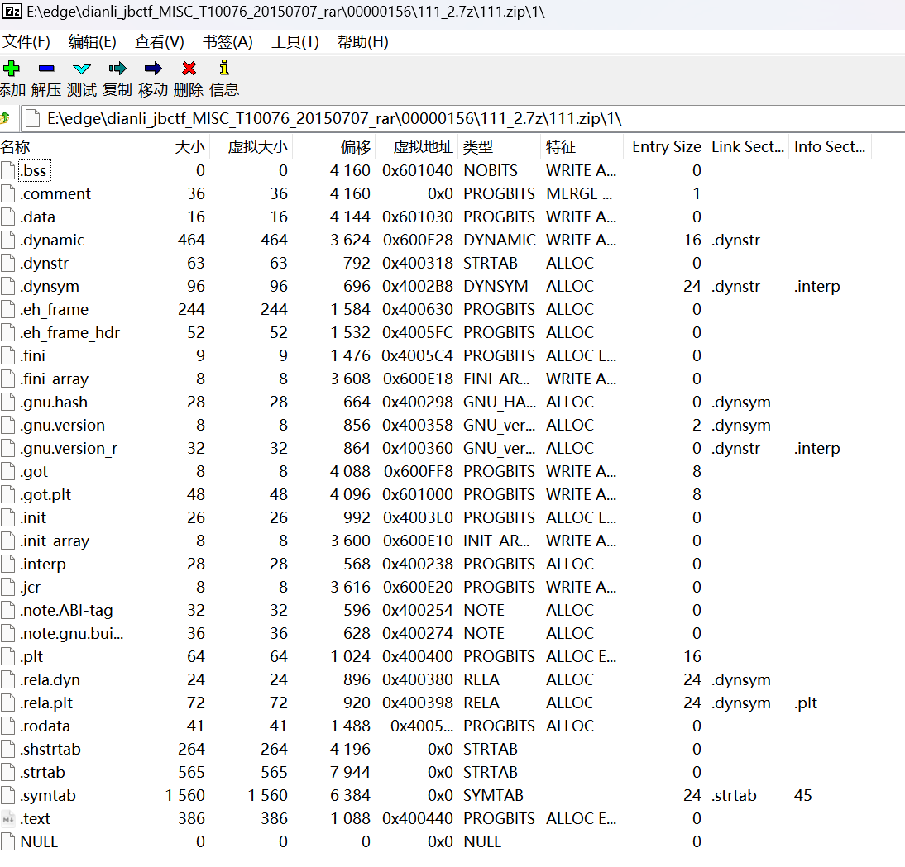Click the SYMTAB type cell

click(493, 796)
